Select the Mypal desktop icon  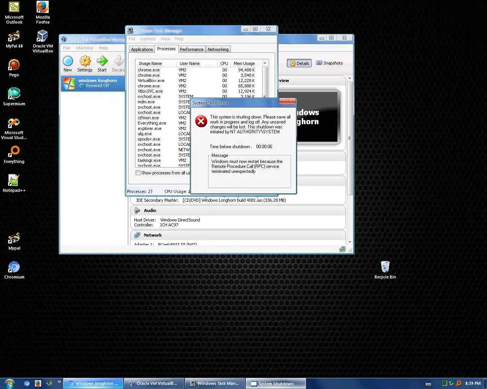14,242
